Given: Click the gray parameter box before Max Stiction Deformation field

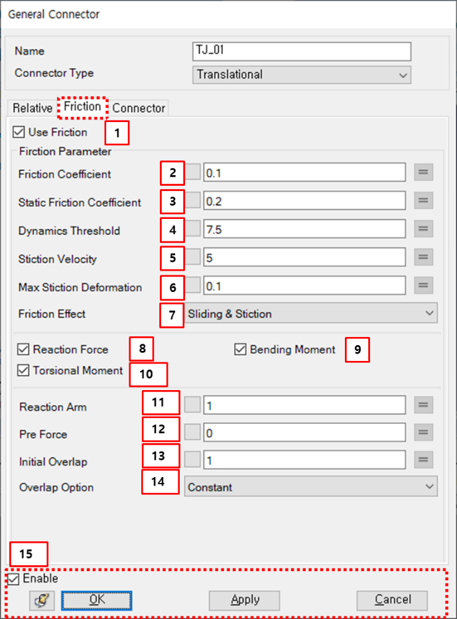Looking at the screenshot, I should tap(192, 285).
